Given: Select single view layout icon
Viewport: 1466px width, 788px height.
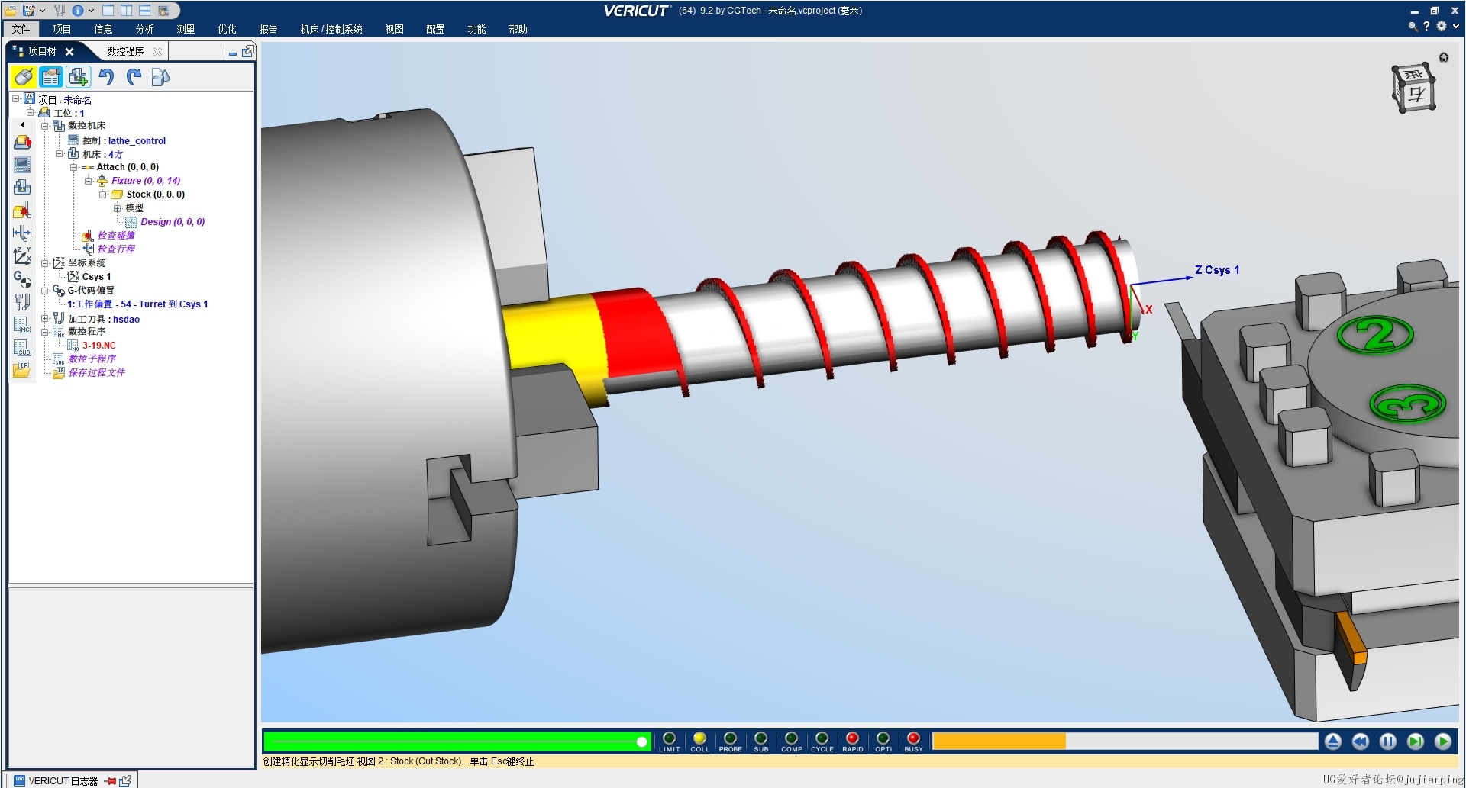Looking at the screenshot, I should pos(108,11).
